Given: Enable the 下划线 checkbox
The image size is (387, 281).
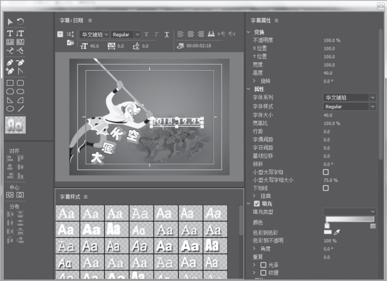Looking at the screenshot, I should click(326, 188).
